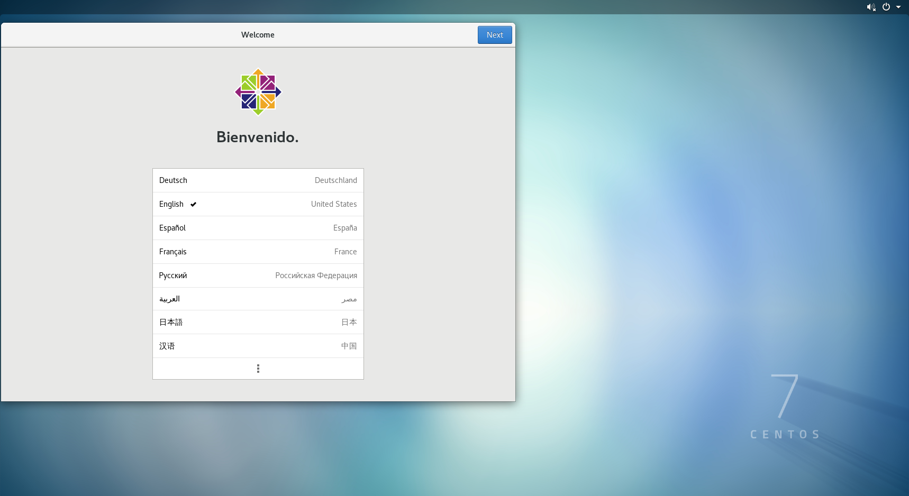Choose Français from the language list
This screenshot has width=909, height=496.
coord(258,252)
